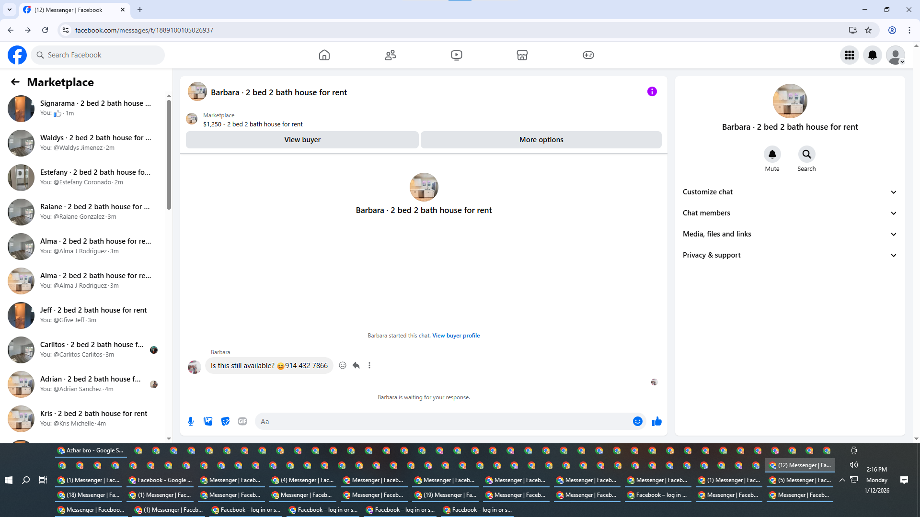Click the reply arrow on Barbara's message
Viewport: 920px width, 517px height.
click(356, 365)
